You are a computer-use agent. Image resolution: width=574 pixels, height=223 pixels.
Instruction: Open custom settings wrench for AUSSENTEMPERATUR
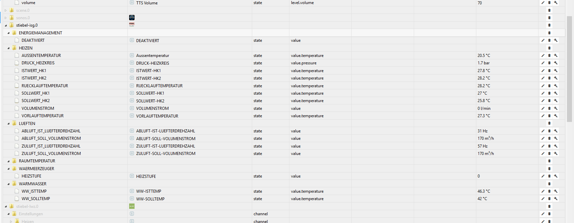coord(556,56)
